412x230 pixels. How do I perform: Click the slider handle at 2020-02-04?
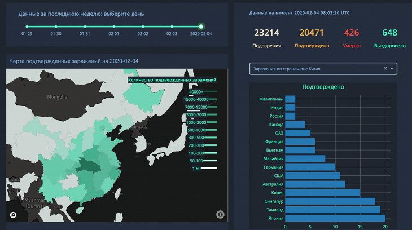click(201, 26)
